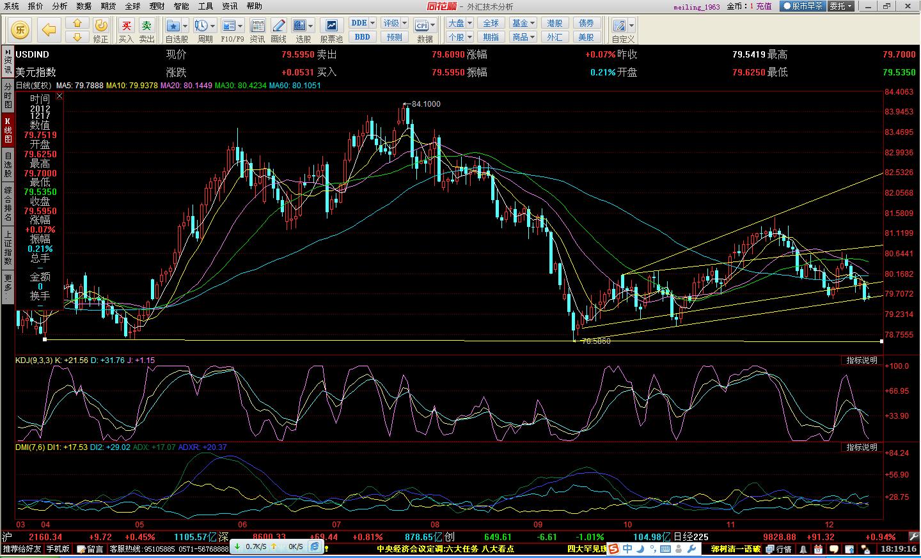Click the 修正 refresh icon
921x558 pixels.
[100, 26]
